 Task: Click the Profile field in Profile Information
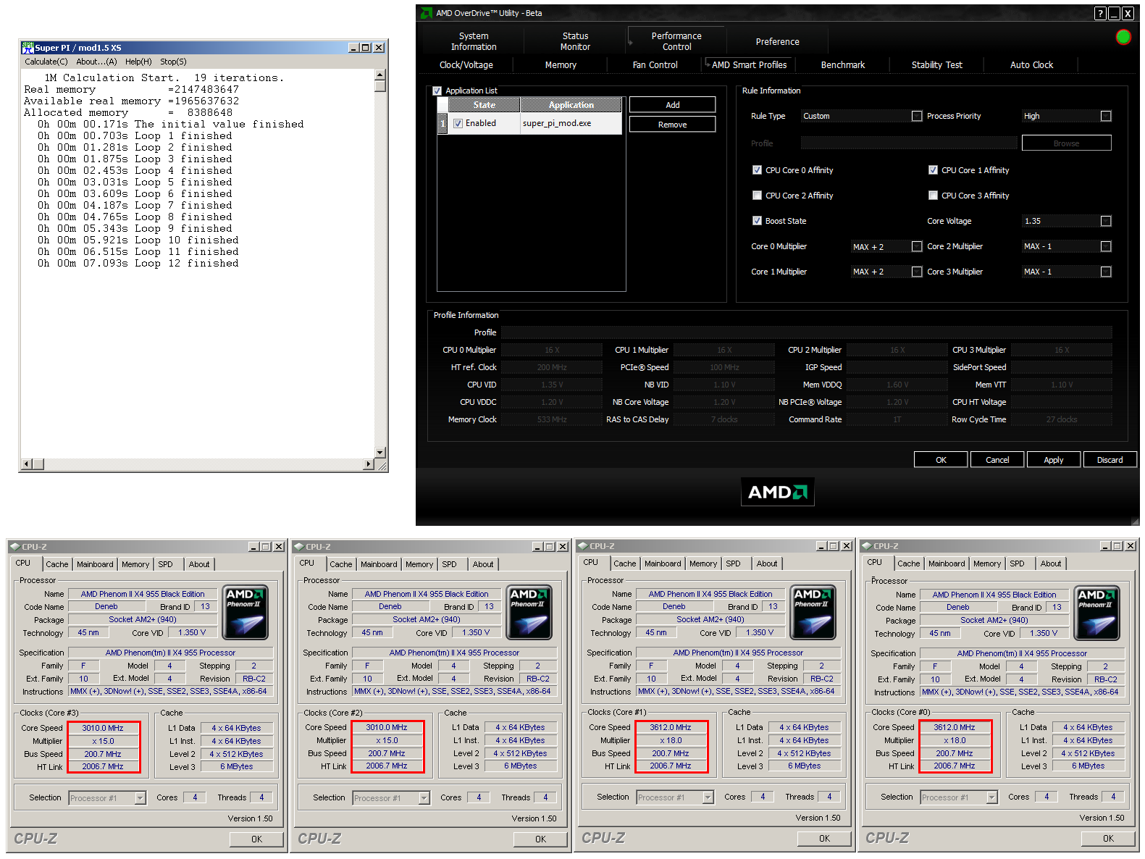806,332
